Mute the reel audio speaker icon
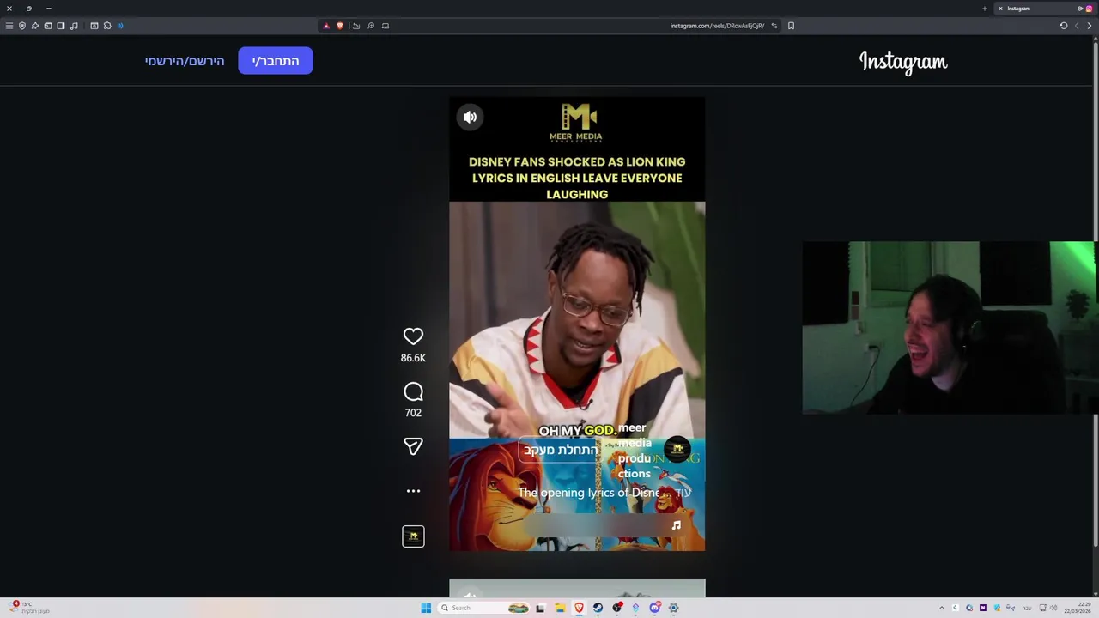 click(x=470, y=118)
